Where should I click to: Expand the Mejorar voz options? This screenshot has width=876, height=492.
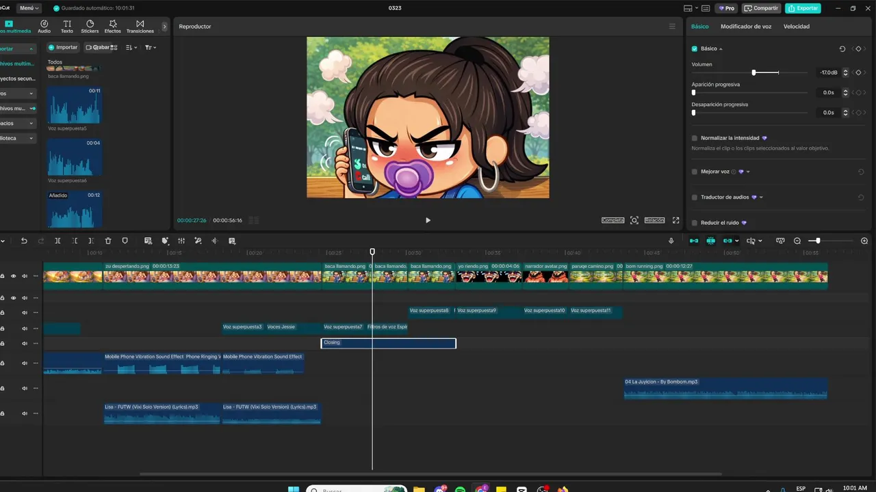[x=749, y=172]
